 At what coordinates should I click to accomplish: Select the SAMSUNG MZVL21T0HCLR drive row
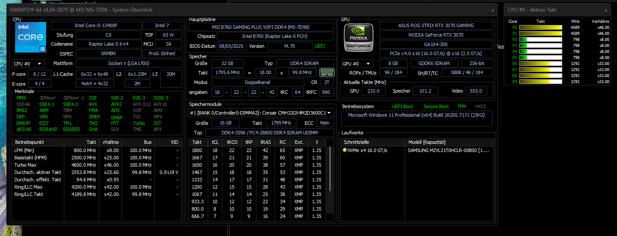point(417,150)
